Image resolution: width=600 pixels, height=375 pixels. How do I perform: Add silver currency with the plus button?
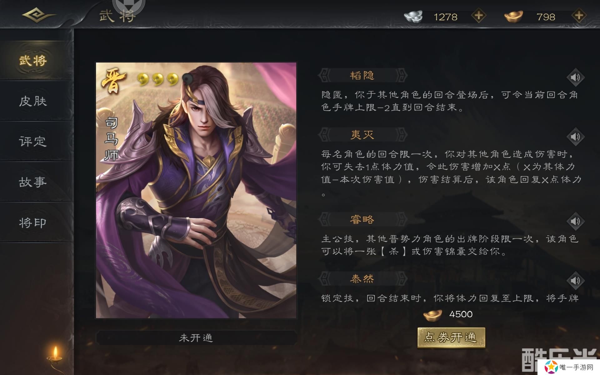[478, 16]
